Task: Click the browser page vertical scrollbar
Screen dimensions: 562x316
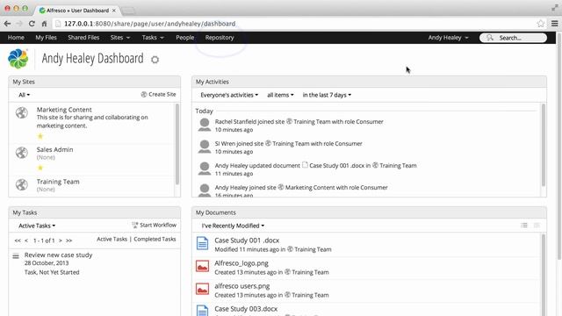Action: (x=559, y=147)
